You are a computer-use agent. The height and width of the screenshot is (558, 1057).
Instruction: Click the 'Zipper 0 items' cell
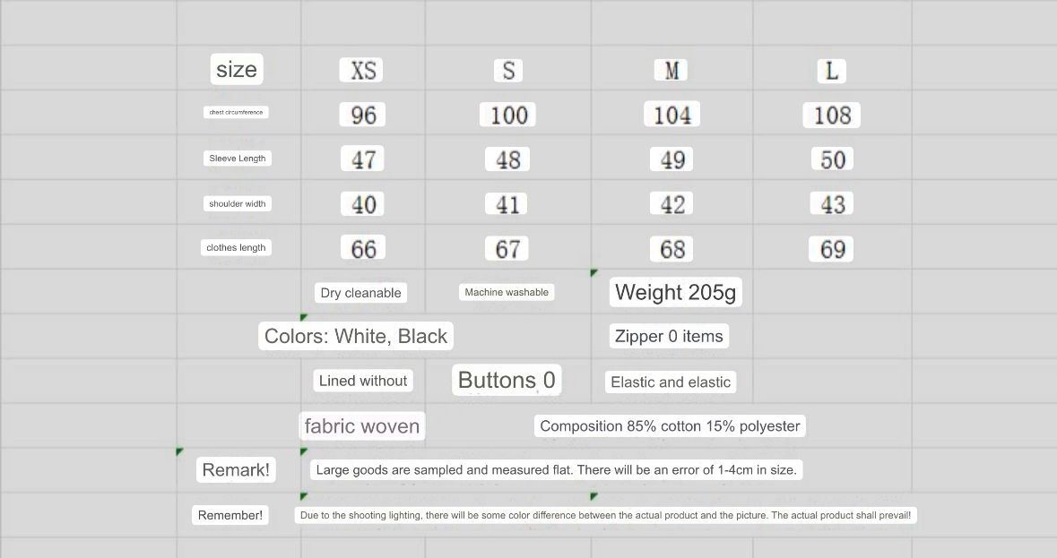[x=669, y=336]
